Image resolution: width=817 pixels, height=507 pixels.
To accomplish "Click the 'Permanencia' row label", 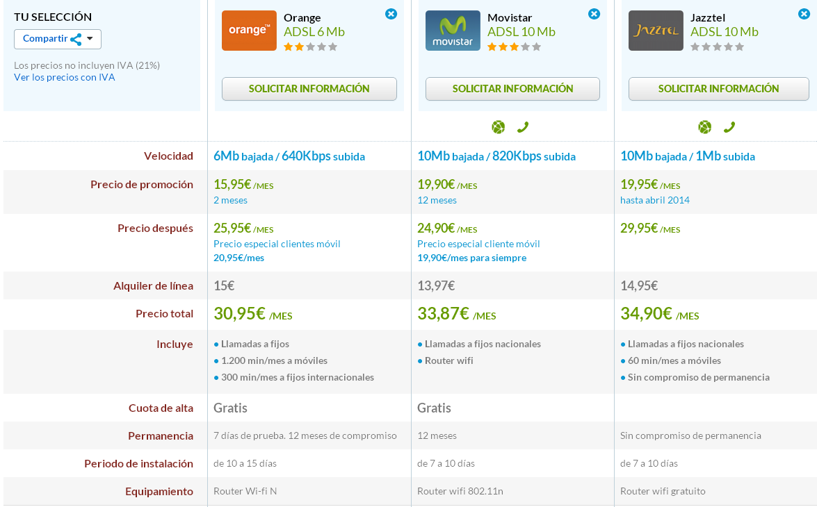I will [161, 436].
